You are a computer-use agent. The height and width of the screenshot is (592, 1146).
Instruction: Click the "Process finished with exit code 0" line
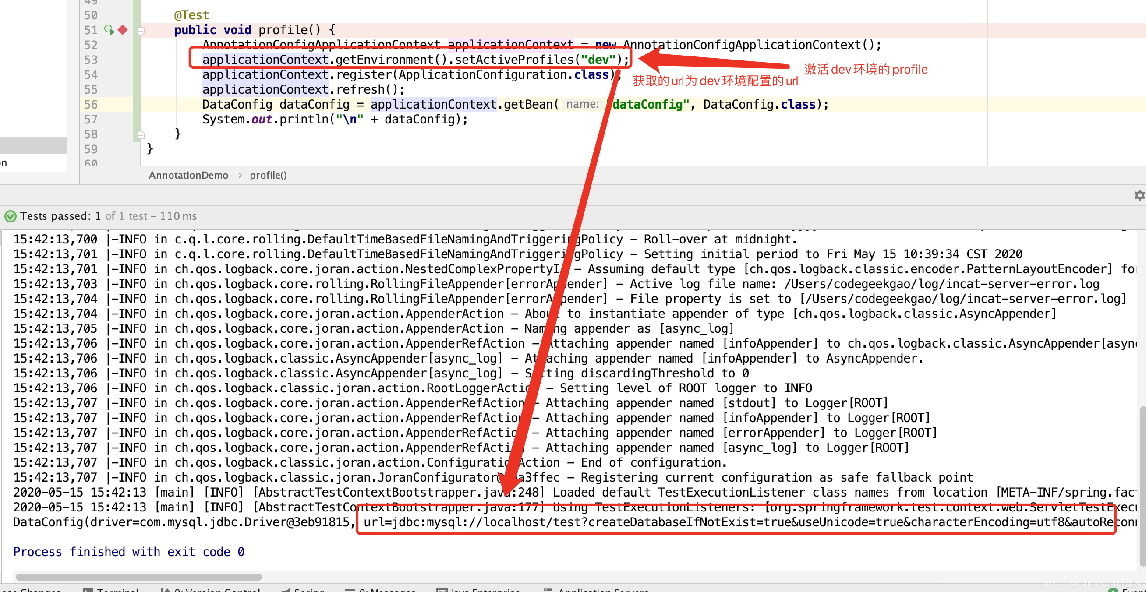pyautogui.click(x=128, y=552)
